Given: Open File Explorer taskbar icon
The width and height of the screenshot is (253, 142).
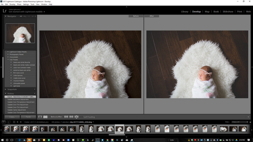Looking at the screenshot, I should 29,140.
